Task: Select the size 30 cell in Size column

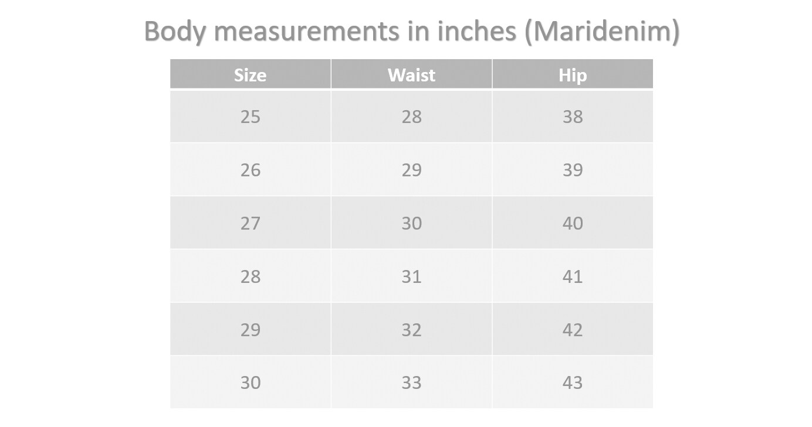Action: [x=251, y=382]
